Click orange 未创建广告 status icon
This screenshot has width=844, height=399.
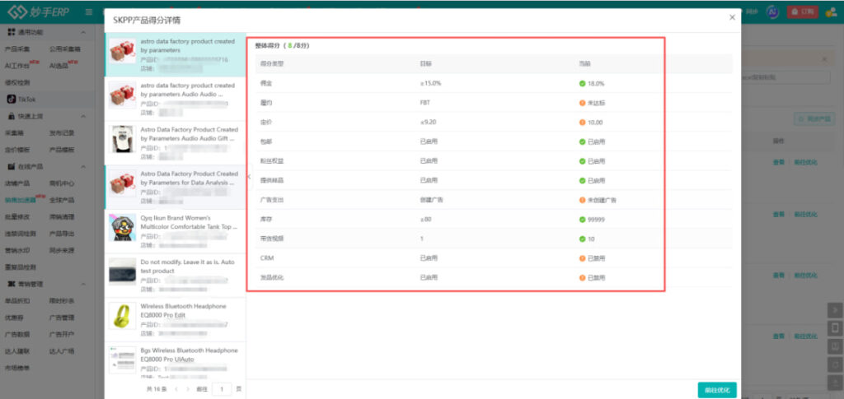coord(582,200)
